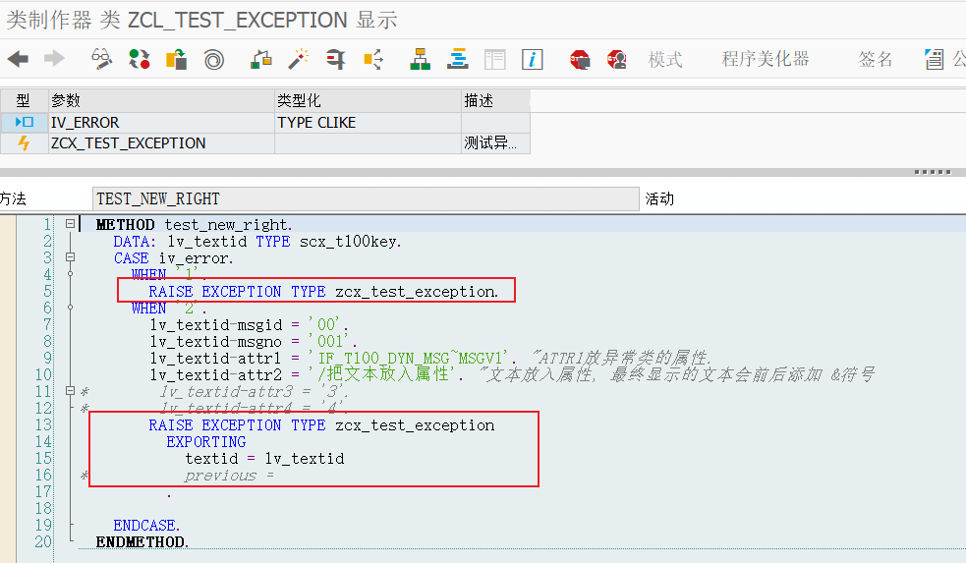Show the navigation stack icon
Screen dimensions: 966x563
458,59
